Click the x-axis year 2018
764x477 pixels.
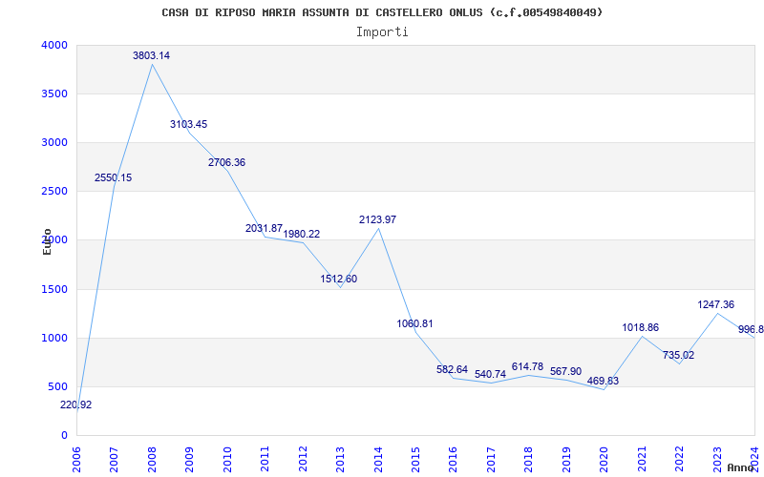coord(529,460)
